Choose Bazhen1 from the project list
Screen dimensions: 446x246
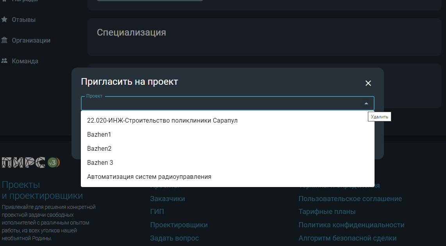[x=99, y=134]
